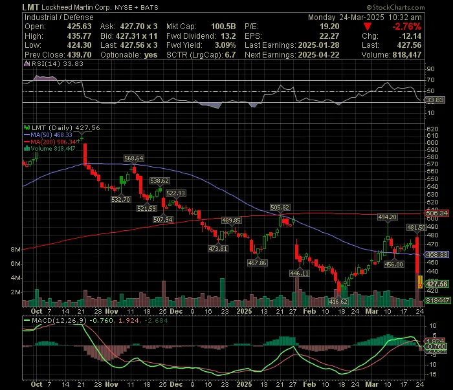Viewport: 453px width, 390px height.
Task: Click the Open price value 425.63
Action: (79, 27)
